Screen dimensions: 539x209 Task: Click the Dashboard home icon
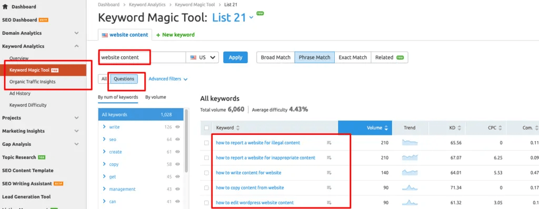[5, 6]
